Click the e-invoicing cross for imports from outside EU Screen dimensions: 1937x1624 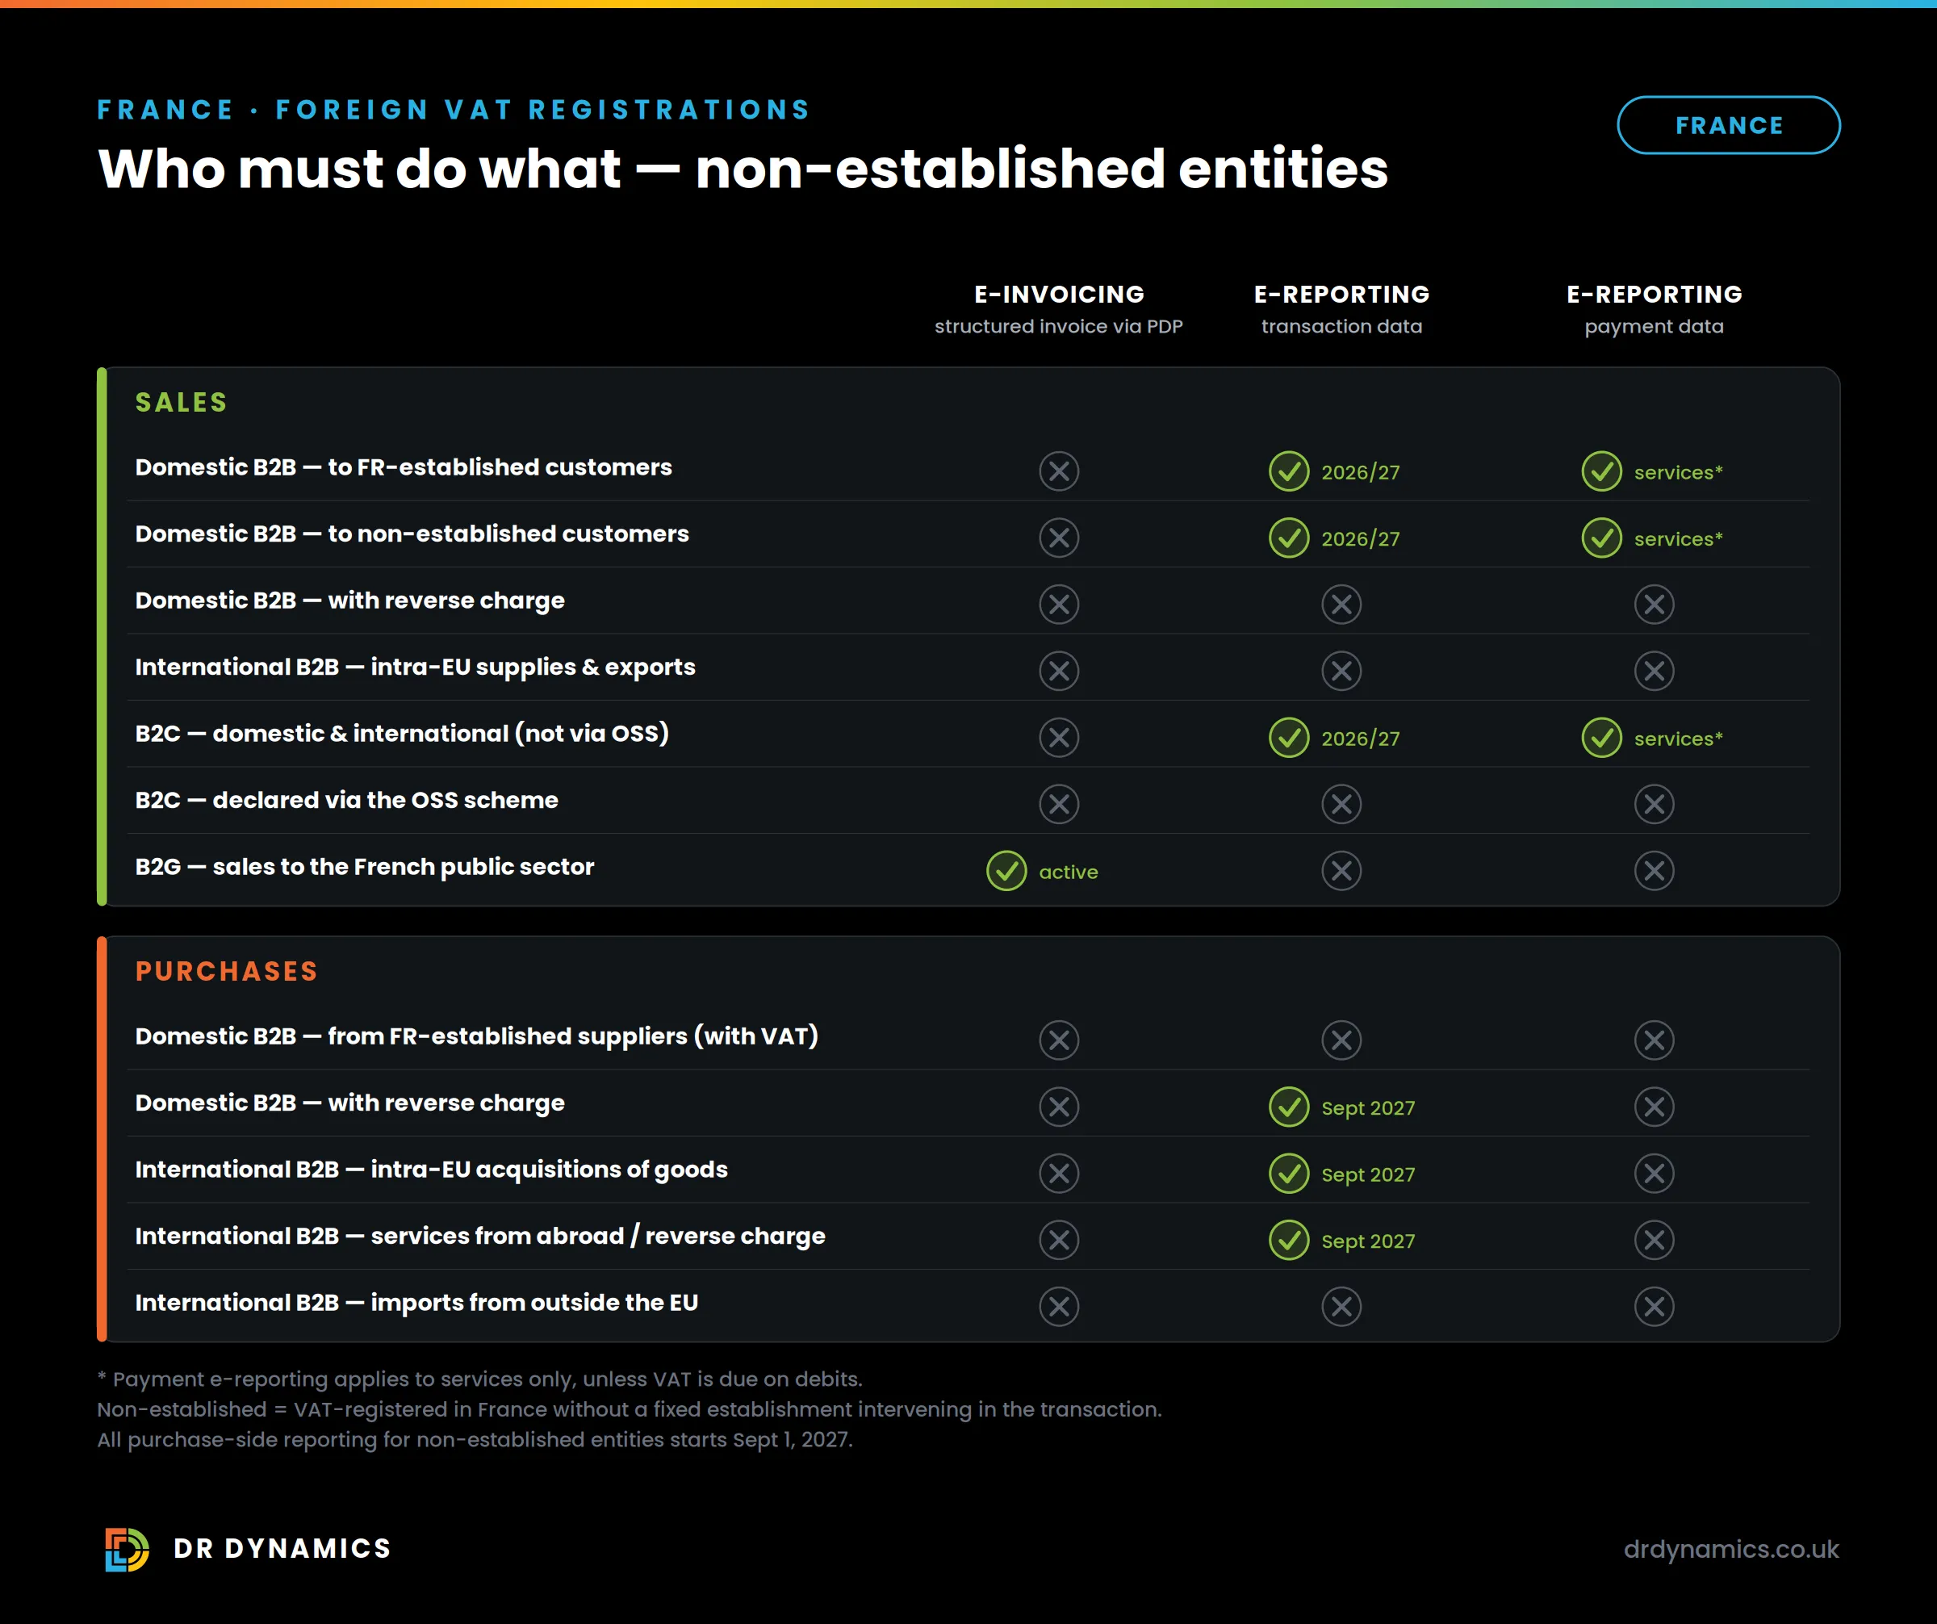pyautogui.click(x=1059, y=1307)
